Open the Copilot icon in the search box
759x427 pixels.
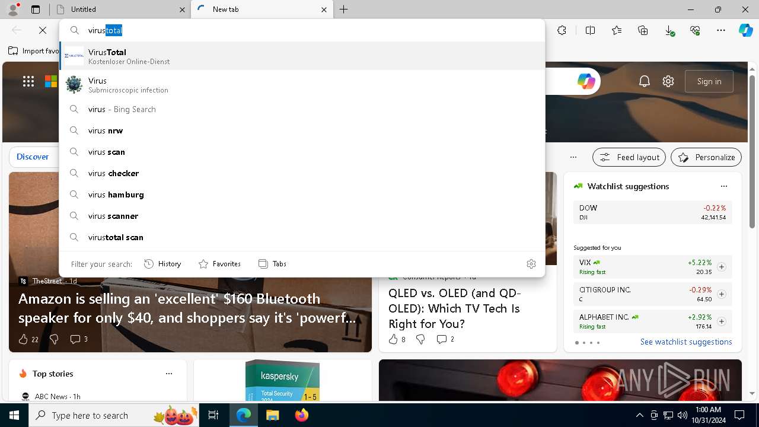tap(586, 81)
